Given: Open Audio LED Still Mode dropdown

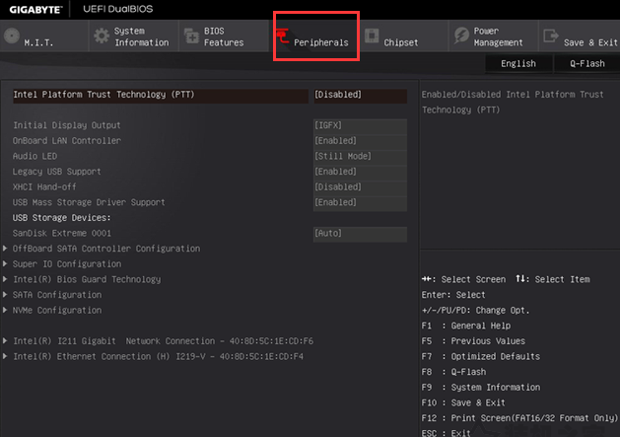Looking at the screenshot, I should 359,157.
